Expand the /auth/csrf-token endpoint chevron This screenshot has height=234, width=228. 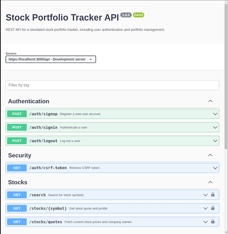215,168
